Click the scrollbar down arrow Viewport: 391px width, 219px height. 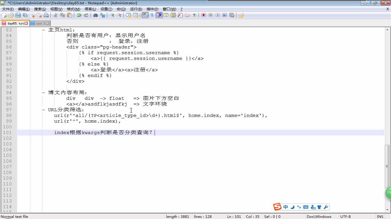pyautogui.click(x=387, y=210)
